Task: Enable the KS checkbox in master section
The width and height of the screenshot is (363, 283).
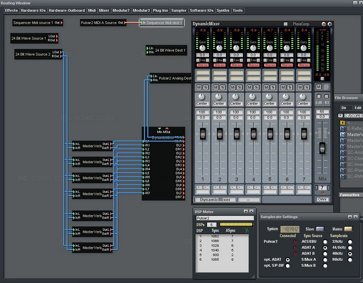Action: pyautogui.click(x=326, y=96)
